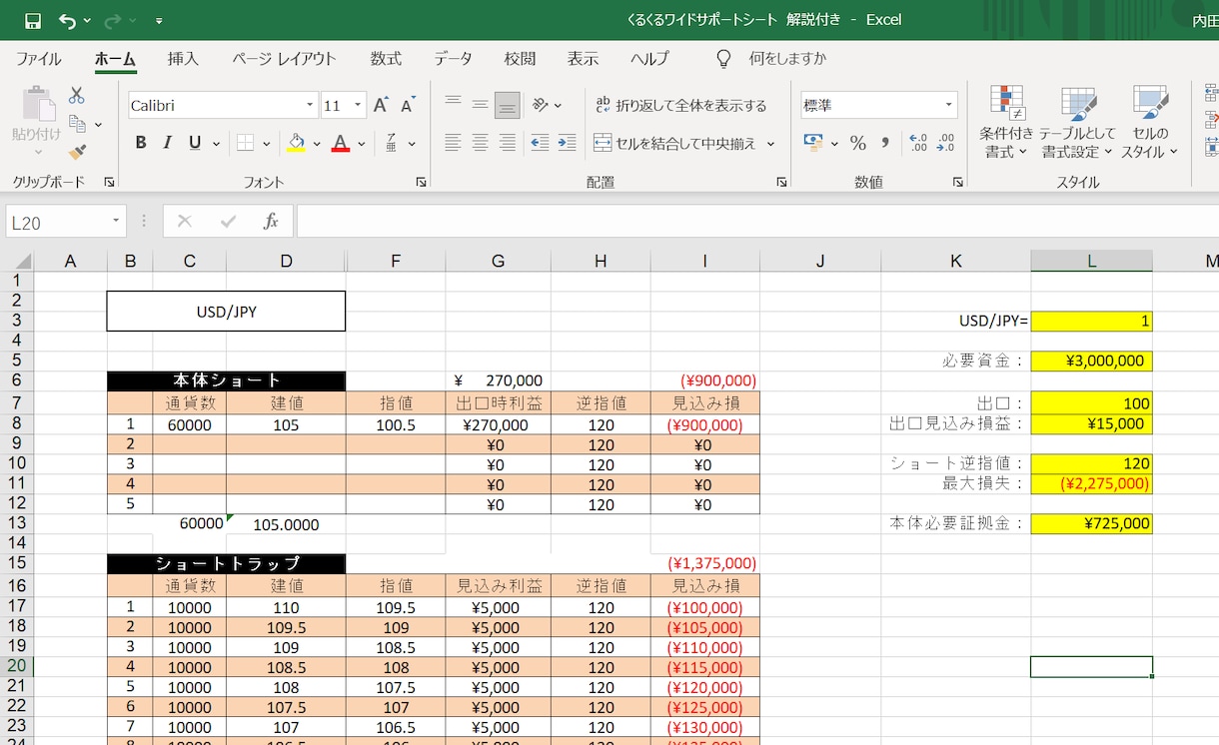Viewport: 1219px width, 745px height.
Task: Switch to the データ tab
Action: (453, 59)
